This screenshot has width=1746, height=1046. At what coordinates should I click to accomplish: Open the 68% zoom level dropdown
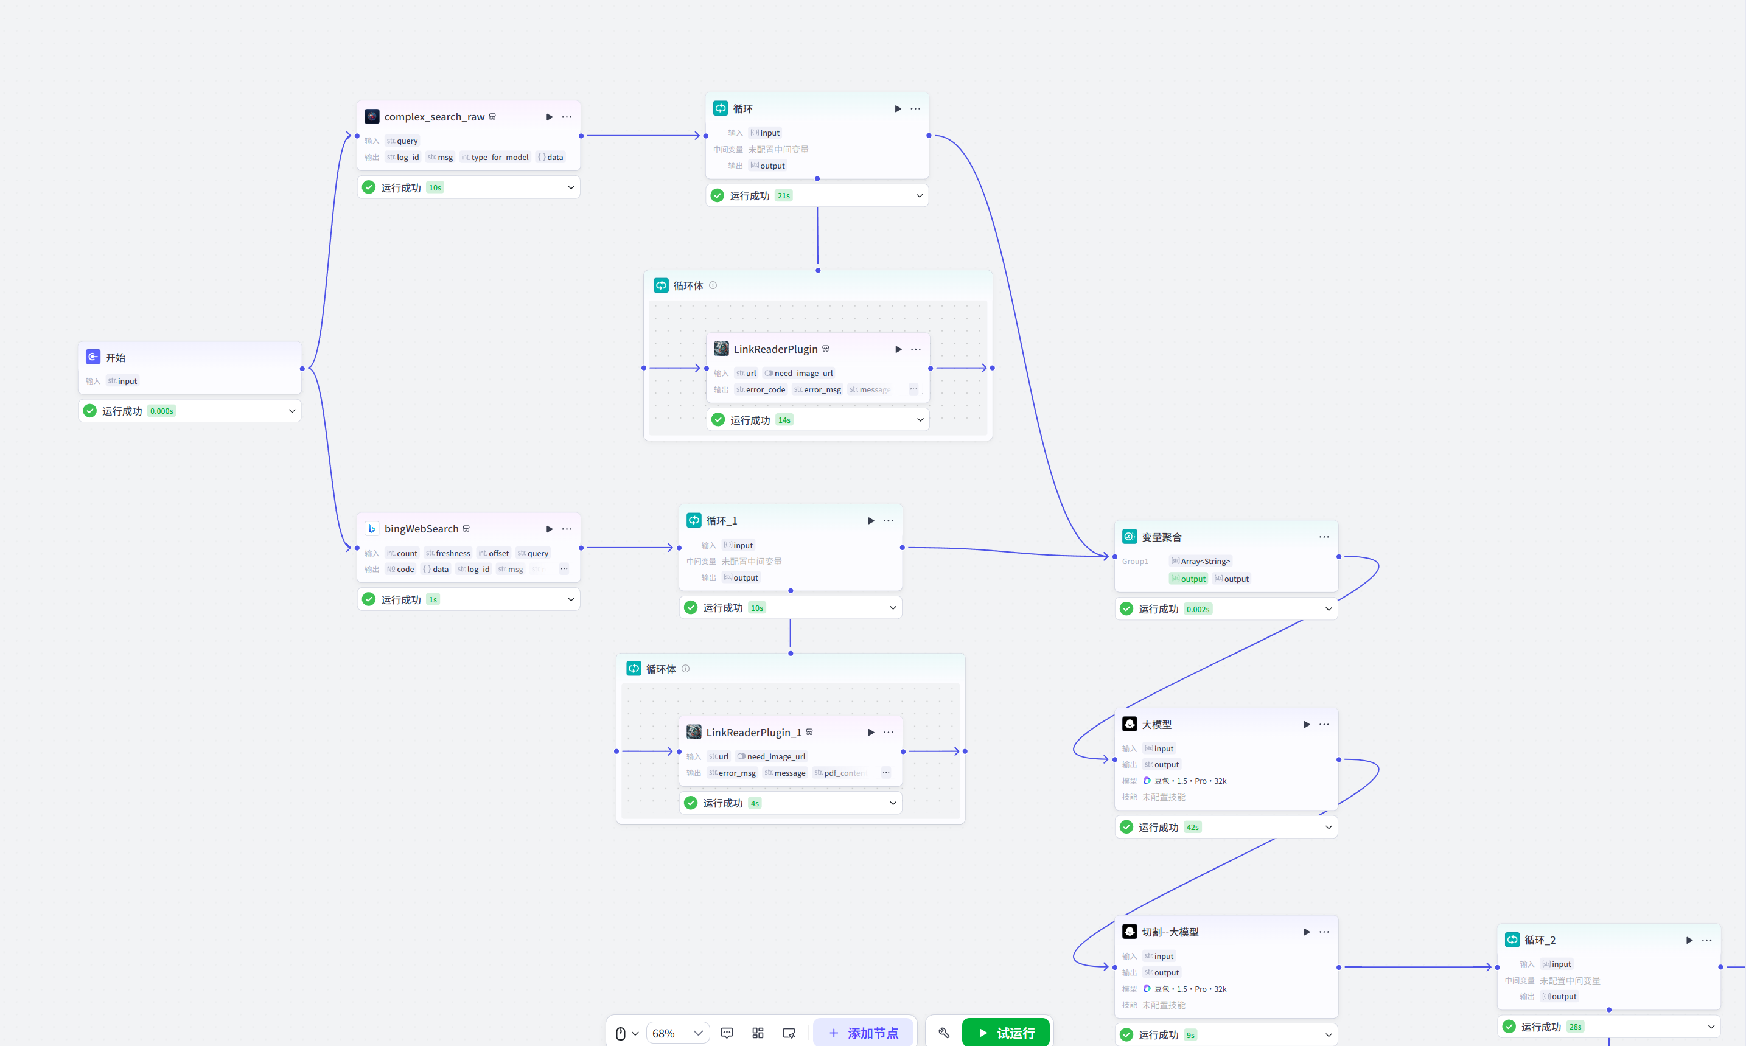(x=677, y=1033)
